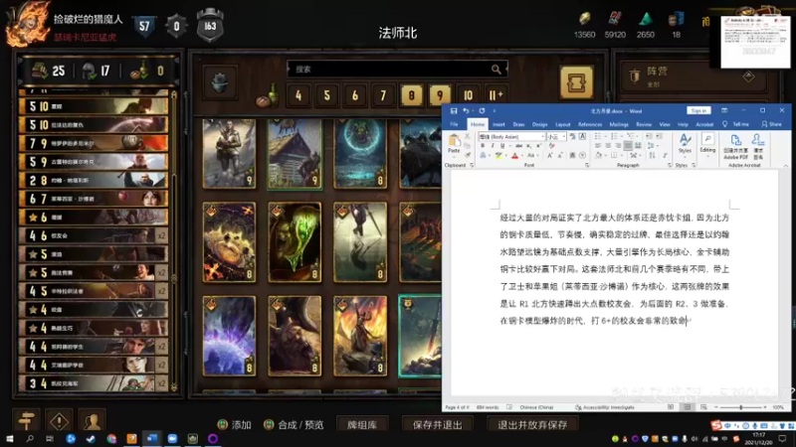Click the signpost icon at Gwent's bottom-left
The image size is (796, 447).
26,420
